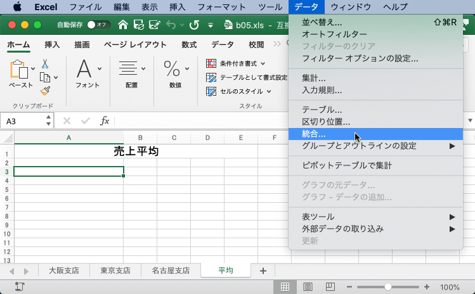Image resolution: width=475 pixels, height=294 pixels.
Task: Open the number format (数値) group
Action: [x=176, y=73]
